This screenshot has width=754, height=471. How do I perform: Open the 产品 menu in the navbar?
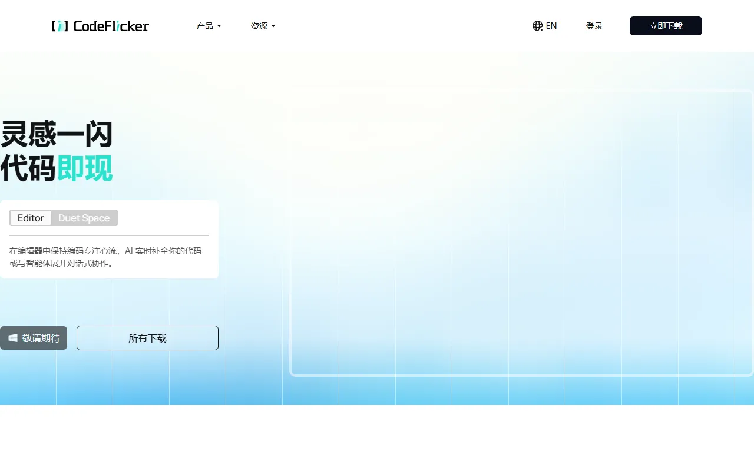209,26
